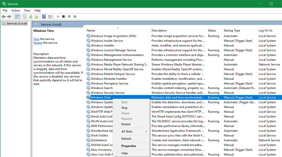
Task: Click the Help icon in the toolbar
Action: click(x=44, y=16)
